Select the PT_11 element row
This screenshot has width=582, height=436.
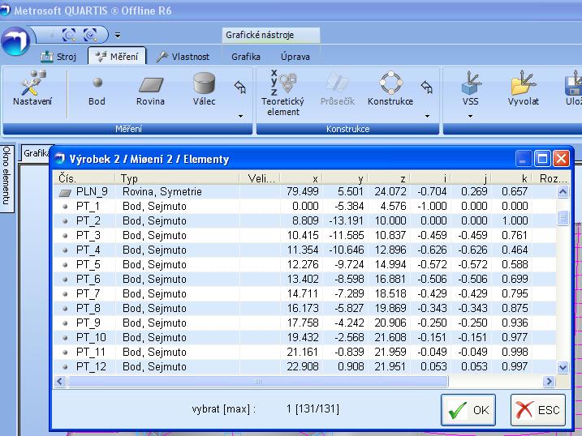(x=304, y=352)
